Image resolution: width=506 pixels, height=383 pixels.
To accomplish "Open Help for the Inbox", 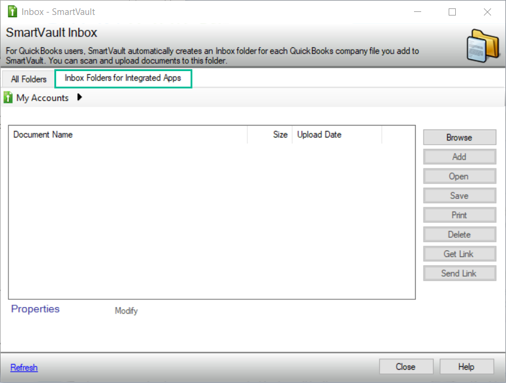I will click(467, 367).
